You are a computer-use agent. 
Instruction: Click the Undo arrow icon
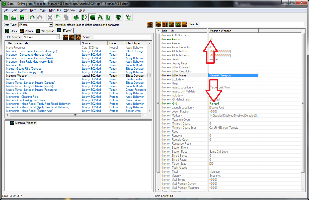[x=32, y=17]
